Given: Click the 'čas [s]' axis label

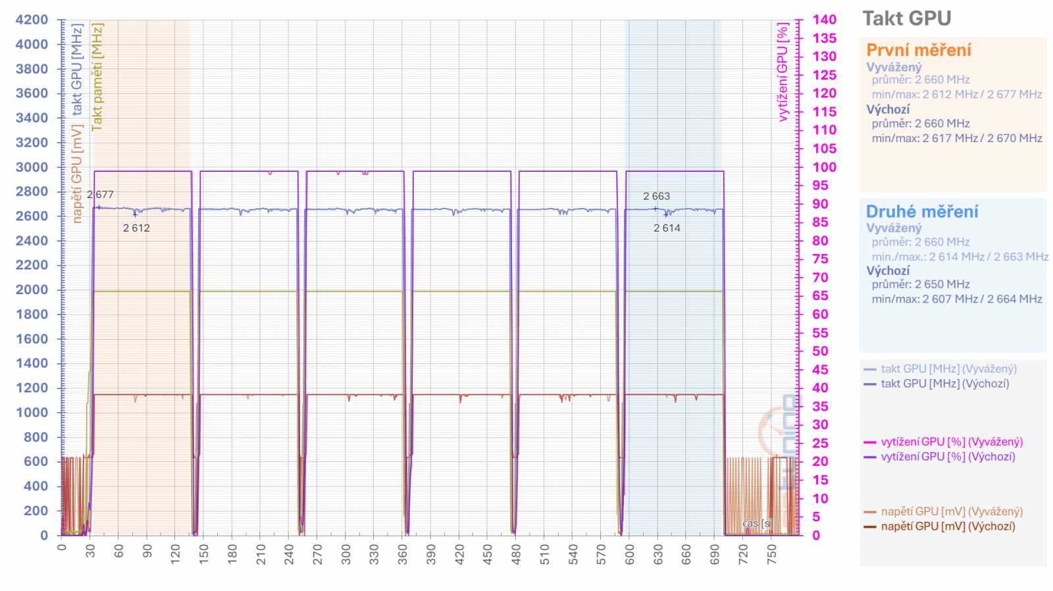Looking at the screenshot, I should pos(758,524).
